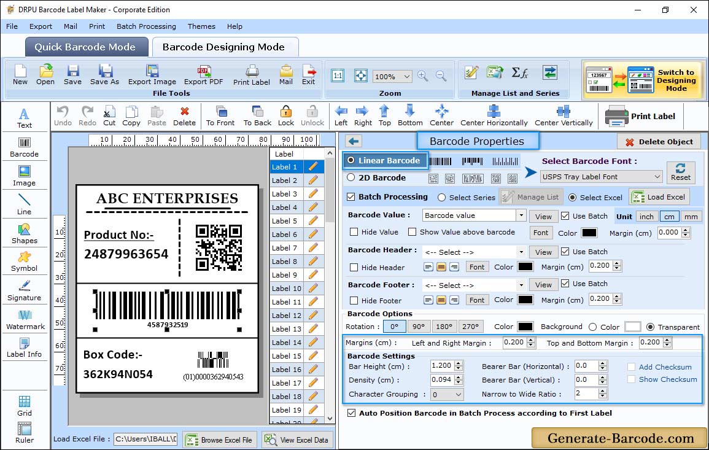Set zoom to 1:1 actual size
The height and width of the screenshot is (450, 709).
click(338, 76)
